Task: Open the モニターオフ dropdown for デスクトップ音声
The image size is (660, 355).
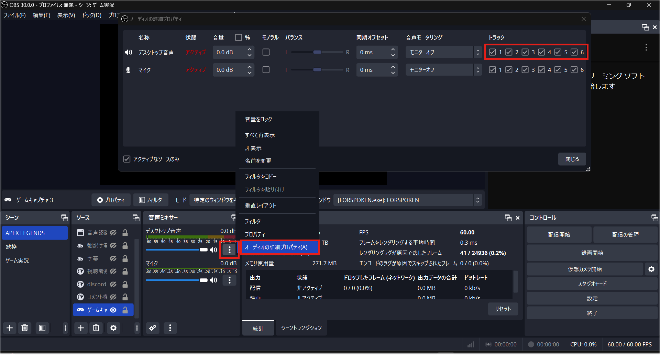Action: click(x=443, y=52)
